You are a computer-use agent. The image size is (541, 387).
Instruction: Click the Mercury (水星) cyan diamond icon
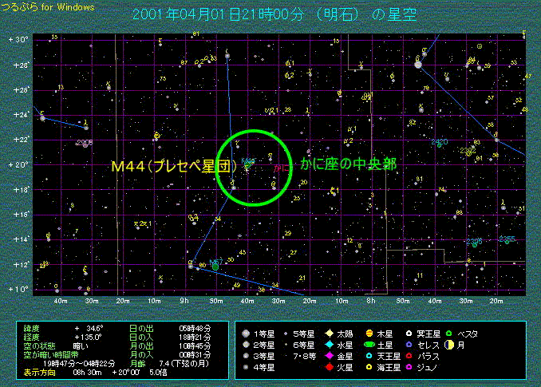click(x=329, y=345)
